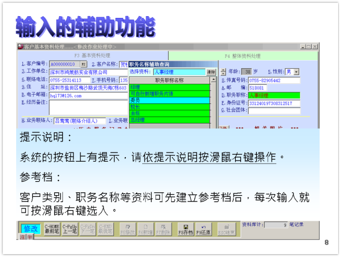Click the F7删除 delete record button
The height and width of the screenshot is (257, 341).
pyautogui.click(x=163, y=229)
